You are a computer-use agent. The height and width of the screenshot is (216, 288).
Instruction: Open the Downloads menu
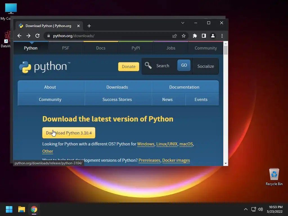[118, 87]
